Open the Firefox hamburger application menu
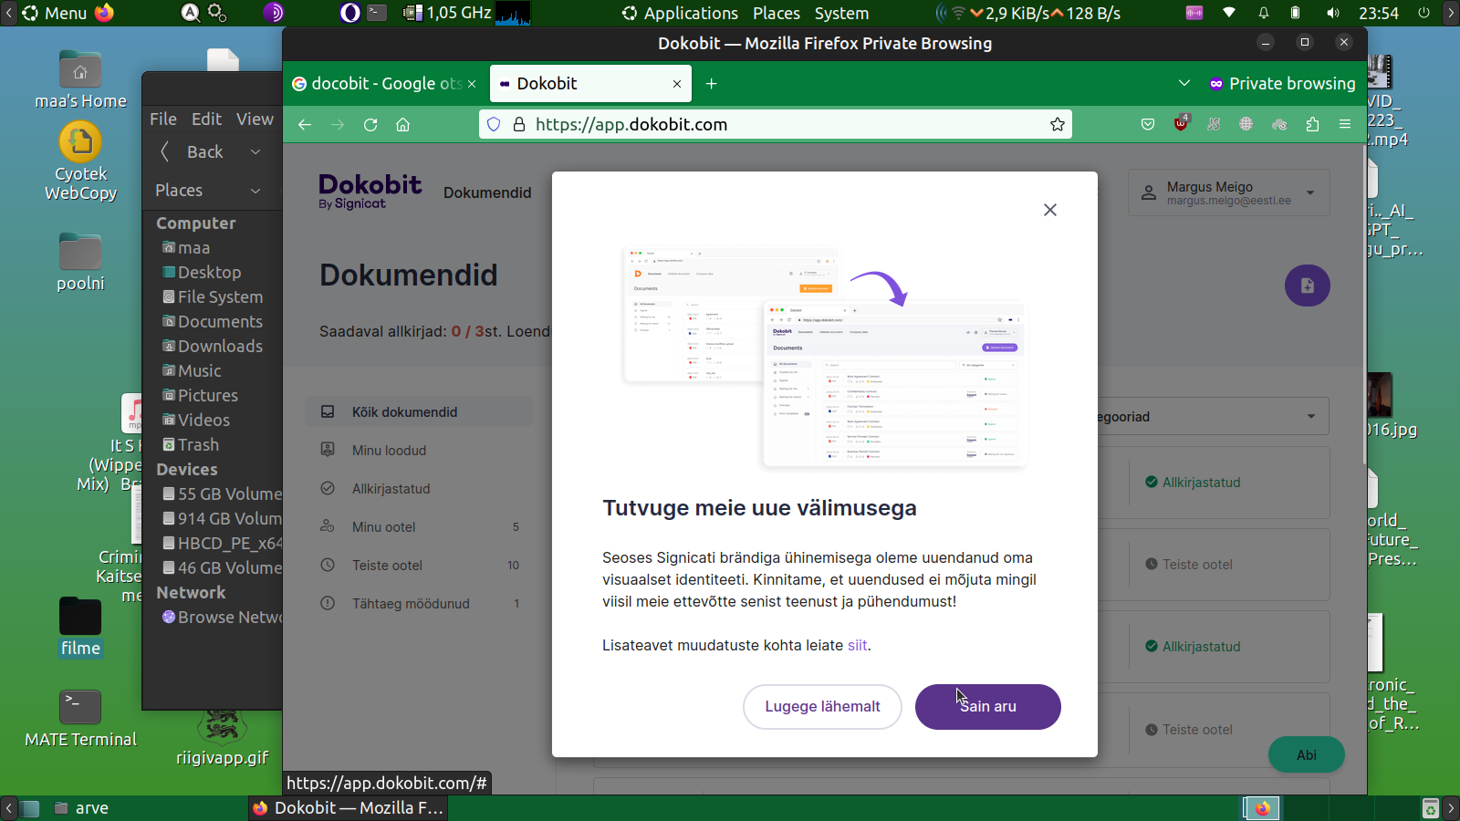This screenshot has height=821, width=1460. coord(1345,125)
